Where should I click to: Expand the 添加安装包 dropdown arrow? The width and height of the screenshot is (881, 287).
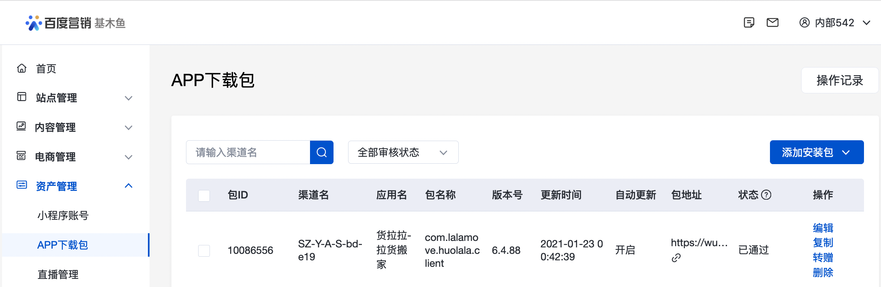(x=847, y=152)
